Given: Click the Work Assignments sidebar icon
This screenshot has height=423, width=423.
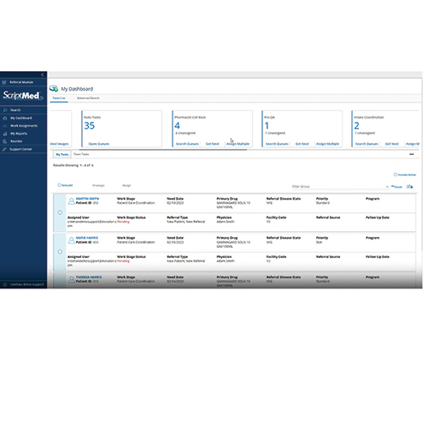Looking at the screenshot, I should [5, 126].
